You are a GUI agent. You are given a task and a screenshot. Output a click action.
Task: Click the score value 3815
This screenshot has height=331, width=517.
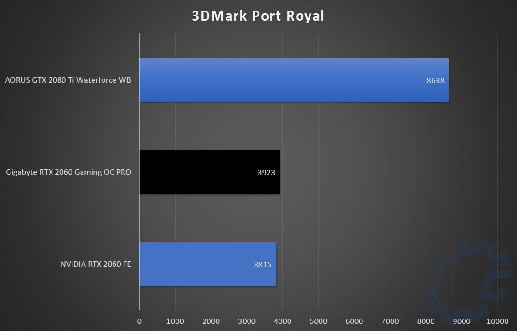pos(263,264)
